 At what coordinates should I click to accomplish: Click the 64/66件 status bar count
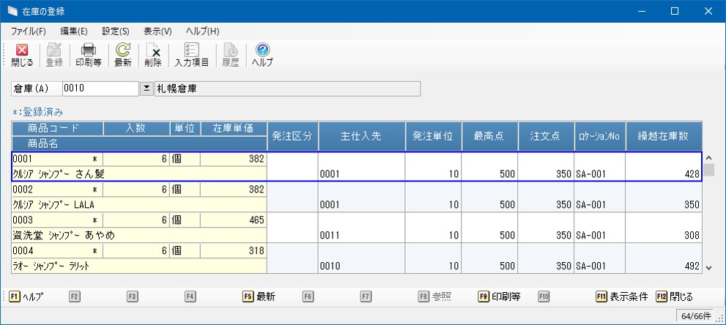point(695,316)
